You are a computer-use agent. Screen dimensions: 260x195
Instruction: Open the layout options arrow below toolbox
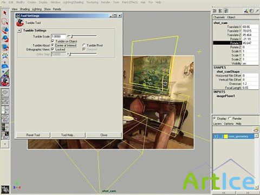[5, 144]
